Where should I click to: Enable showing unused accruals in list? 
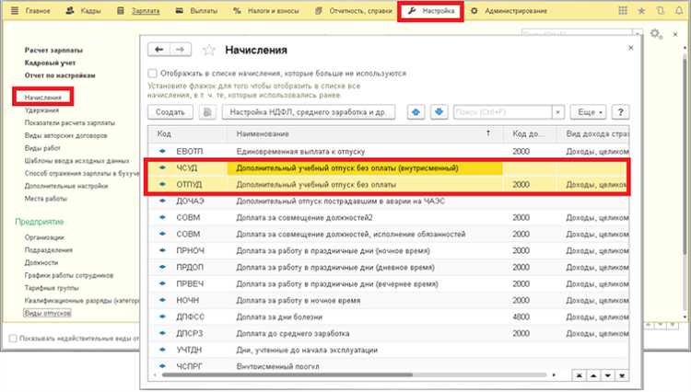(x=152, y=73)
